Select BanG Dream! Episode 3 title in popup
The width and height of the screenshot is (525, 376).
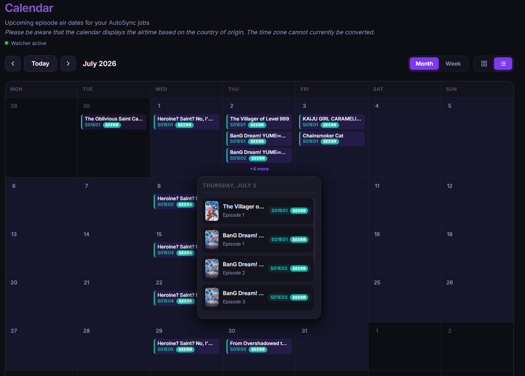243,293
